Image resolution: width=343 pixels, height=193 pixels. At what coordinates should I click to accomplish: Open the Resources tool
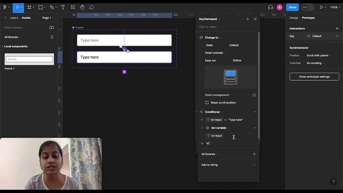[x=73, y=8]
